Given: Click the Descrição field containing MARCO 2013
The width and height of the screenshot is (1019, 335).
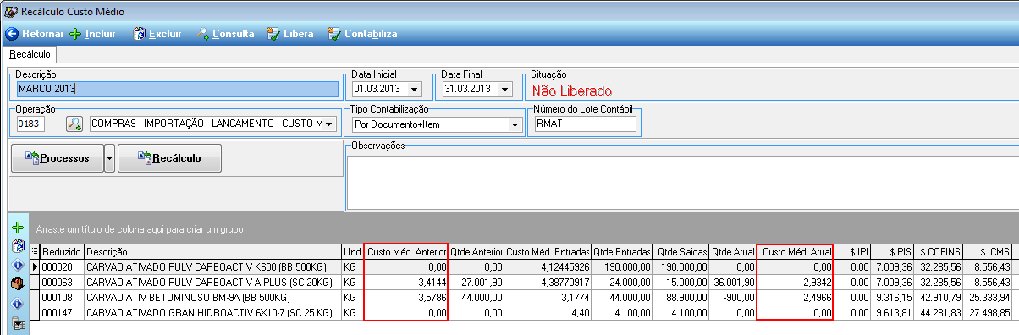Looking at the screenshot, I should [177, 89].
